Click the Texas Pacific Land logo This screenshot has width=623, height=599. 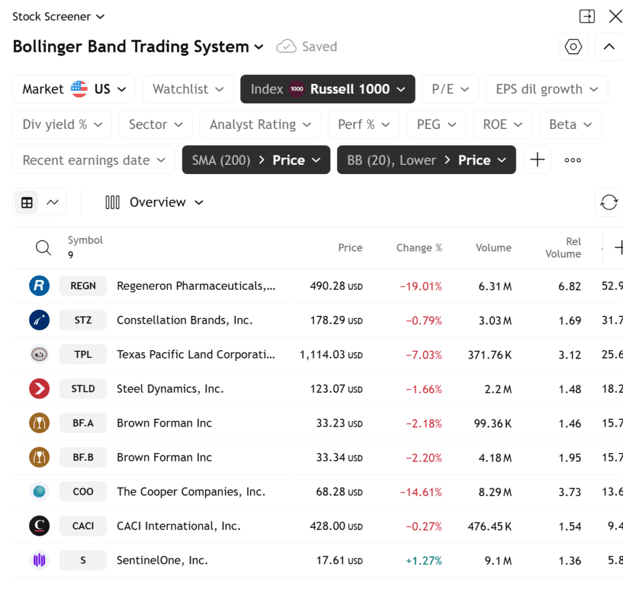(x=40, y=354)
